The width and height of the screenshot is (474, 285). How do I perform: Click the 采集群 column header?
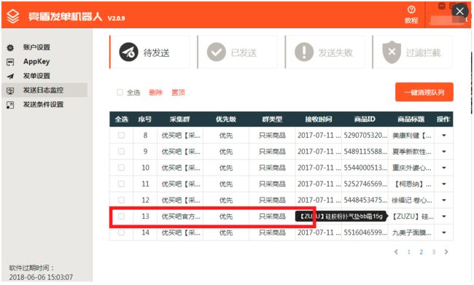point(180,120)
